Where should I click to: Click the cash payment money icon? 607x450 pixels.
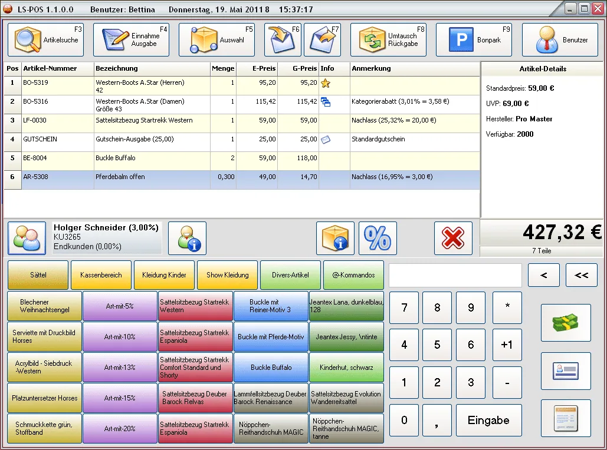(x=566, y=323)
